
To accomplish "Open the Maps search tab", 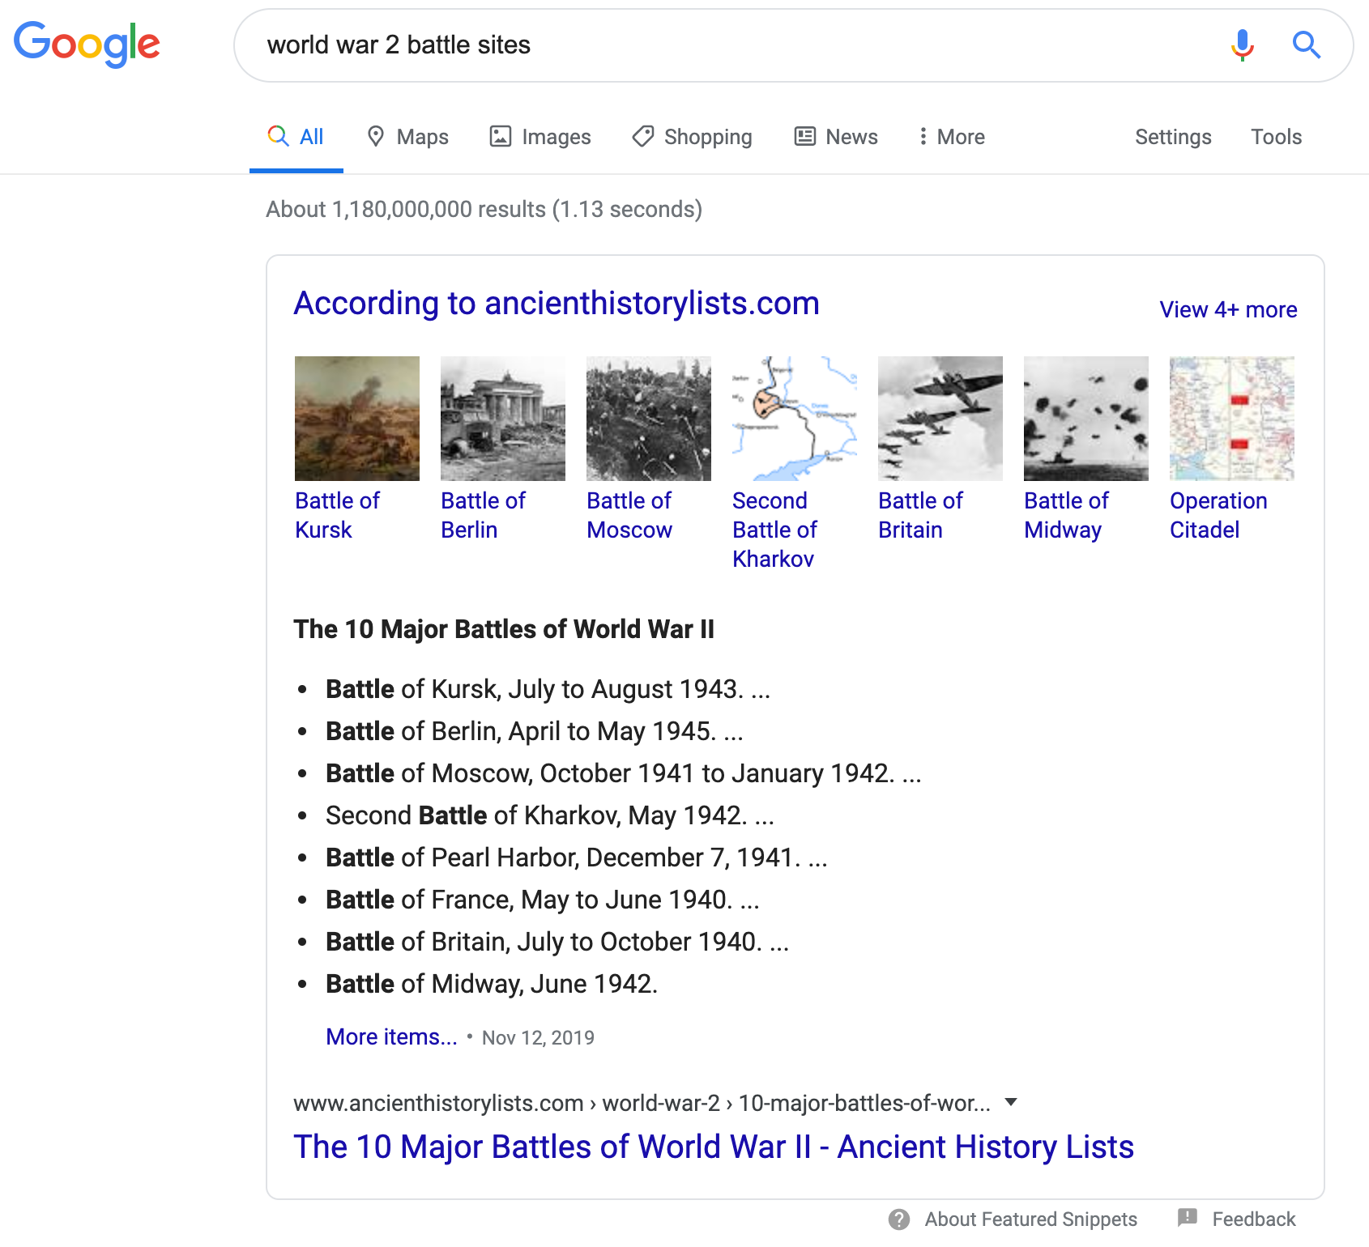I will click(407, 137).
